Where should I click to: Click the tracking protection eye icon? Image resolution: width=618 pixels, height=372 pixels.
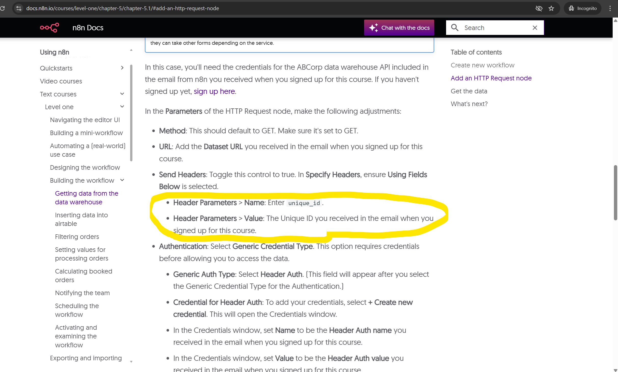pos(539,8)
